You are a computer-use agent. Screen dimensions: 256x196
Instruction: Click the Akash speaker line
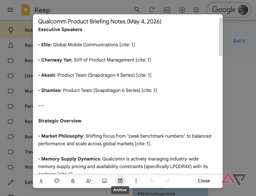pyautogui.click(x=95, y=75)
